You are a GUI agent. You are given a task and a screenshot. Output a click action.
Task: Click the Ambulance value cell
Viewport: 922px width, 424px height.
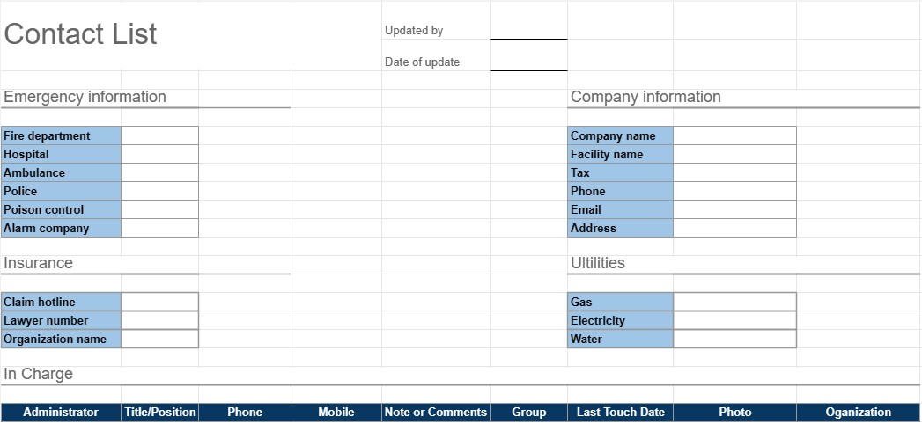(159, 172)
